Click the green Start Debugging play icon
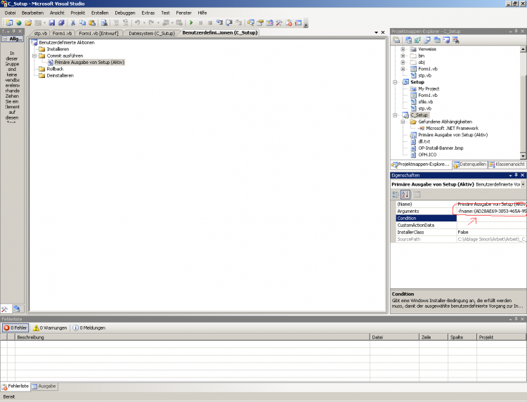The height and width of the screenshot is (402, 527). 191,23
